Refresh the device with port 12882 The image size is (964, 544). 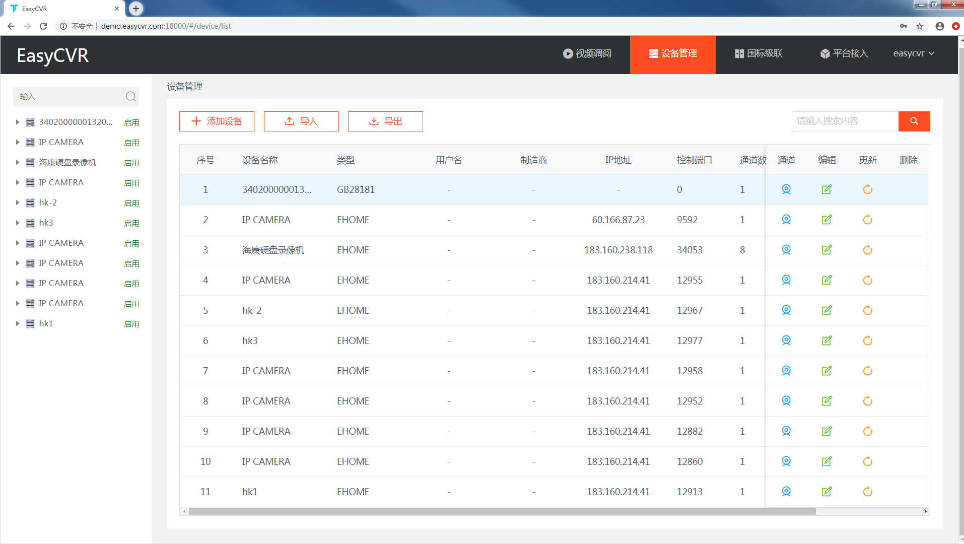point(867,431)
